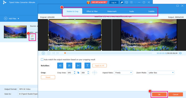
Task: Toggle the volume speaker icon
Action: (x=180, y=53)
